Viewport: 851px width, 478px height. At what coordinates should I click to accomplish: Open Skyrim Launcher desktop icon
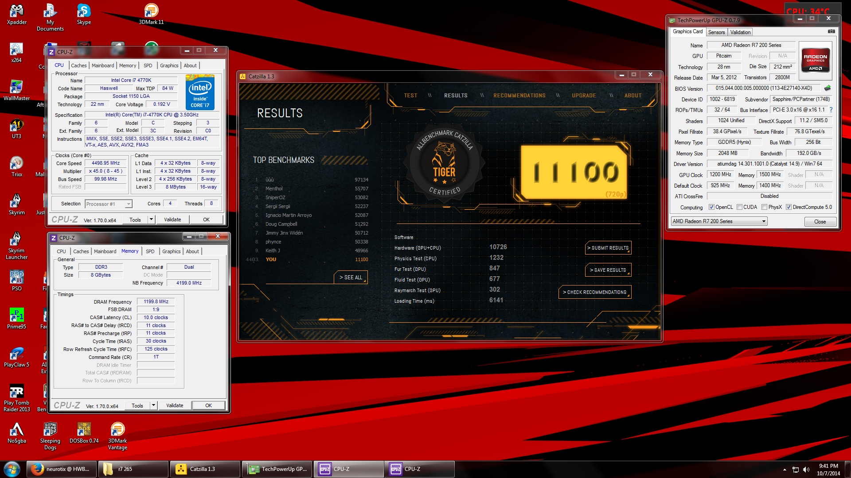click(16, 246)
